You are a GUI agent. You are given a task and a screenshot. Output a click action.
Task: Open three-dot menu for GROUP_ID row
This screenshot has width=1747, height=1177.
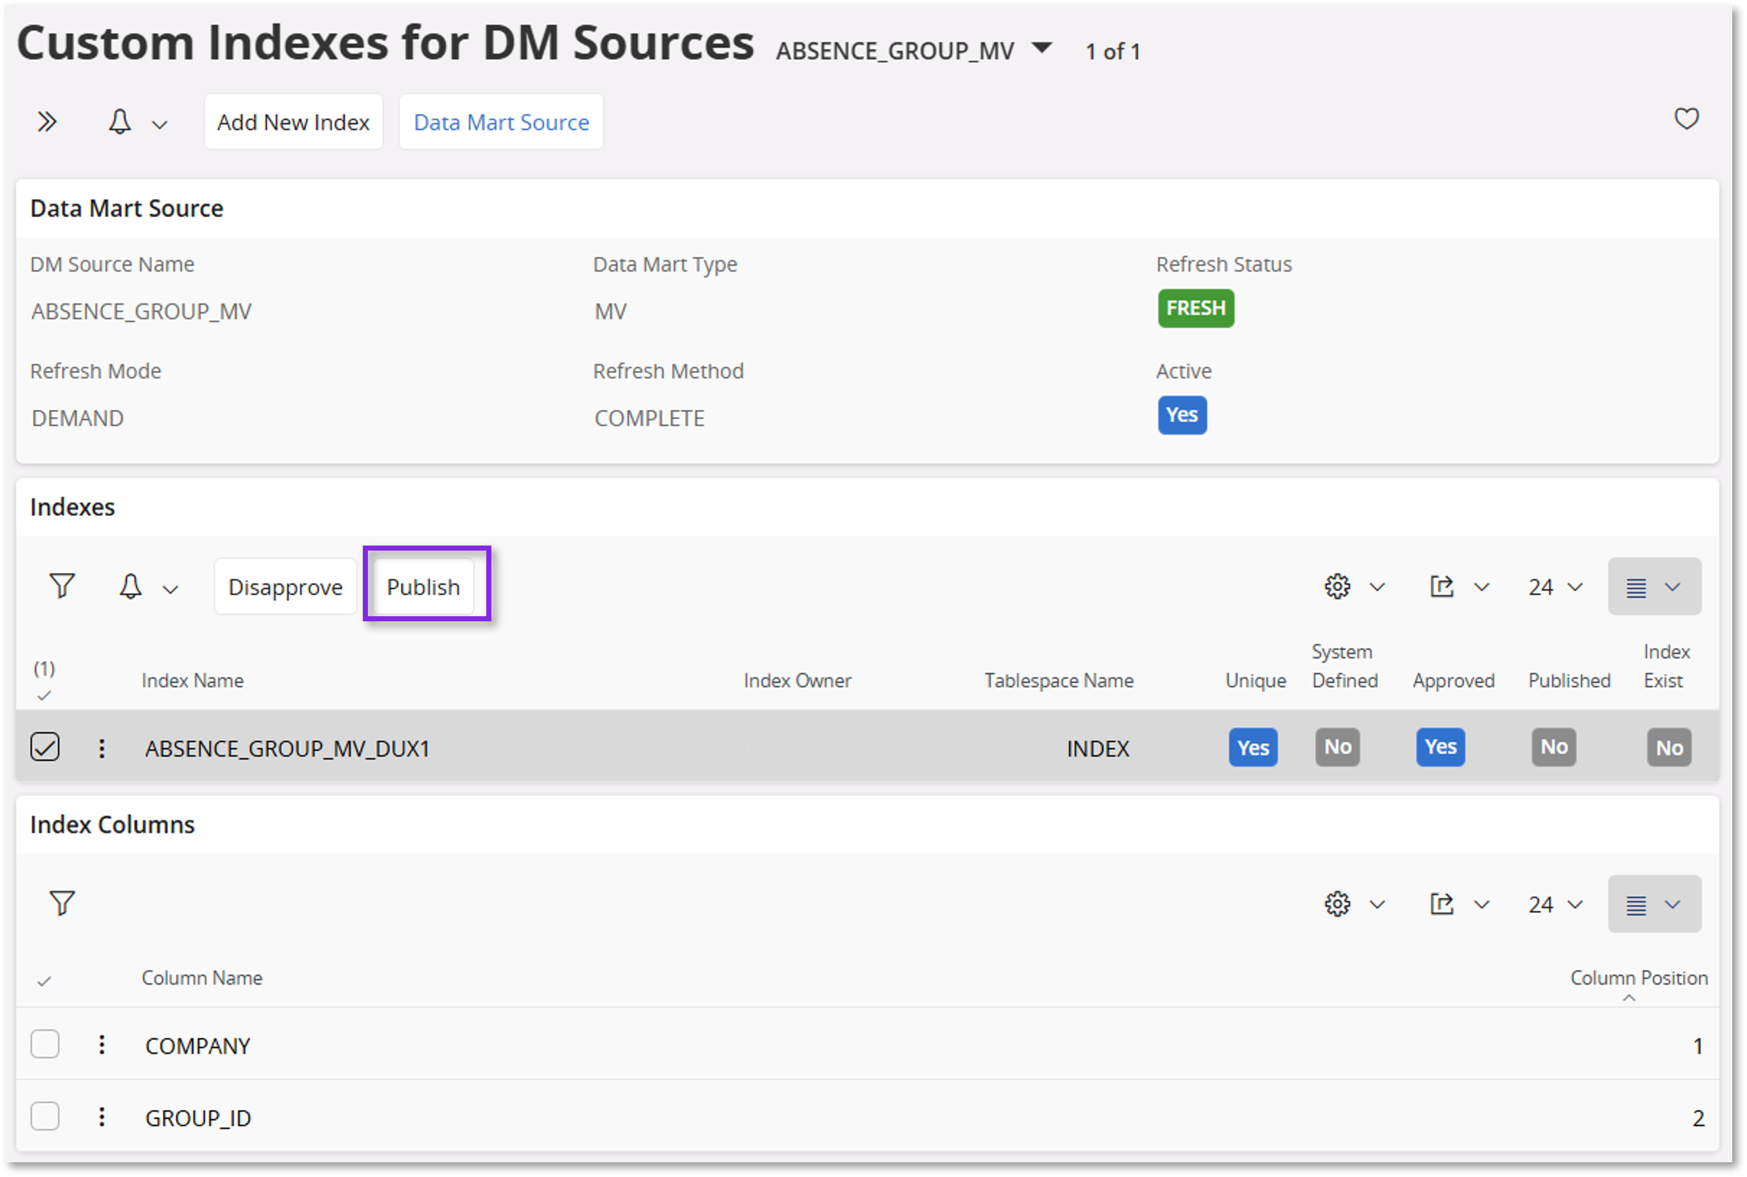pos(102,1117)
